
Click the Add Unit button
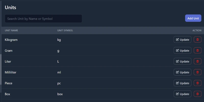[193, 18]
